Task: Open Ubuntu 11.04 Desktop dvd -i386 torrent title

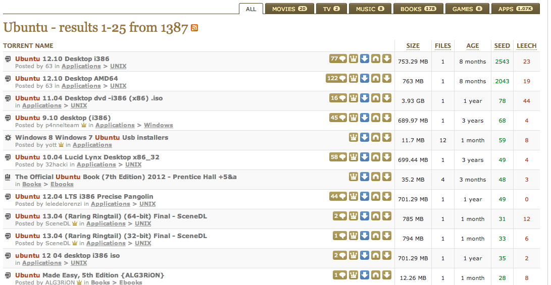Action: 89,98
